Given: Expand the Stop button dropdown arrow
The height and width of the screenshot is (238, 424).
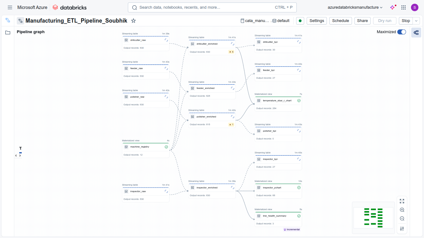Looking at the screenshot, I should [x=416, y=20].
